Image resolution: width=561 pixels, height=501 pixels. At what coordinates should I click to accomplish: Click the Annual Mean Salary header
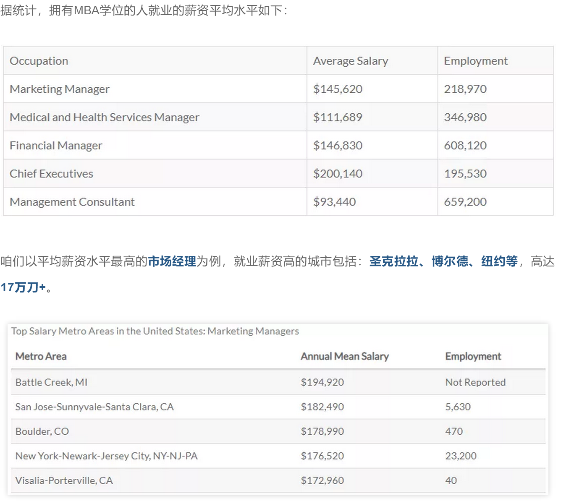(x=344, y=356)
